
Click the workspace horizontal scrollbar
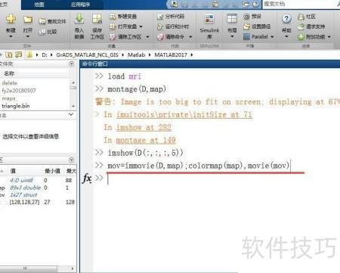coord(38,268)
